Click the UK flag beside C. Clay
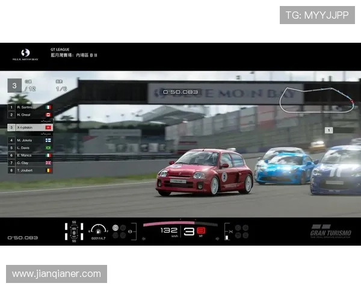361x289 pixels. (49, 163)
